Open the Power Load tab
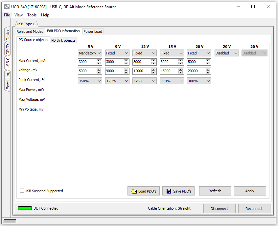 coord(93,31)
